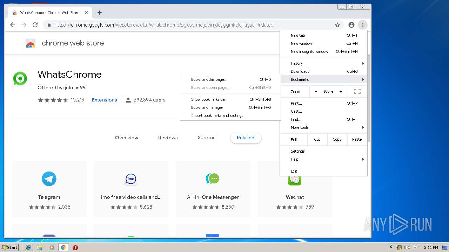This screenshot has width=449, height=252.
Task: Click the page vertical scrollbar
Action: pyautogui.click(x=369, y=98)
